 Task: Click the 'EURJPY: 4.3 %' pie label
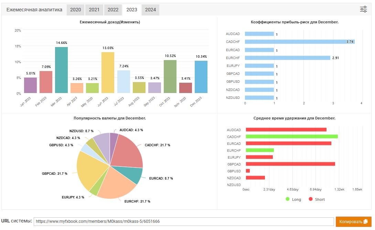(x=73, y=197)
